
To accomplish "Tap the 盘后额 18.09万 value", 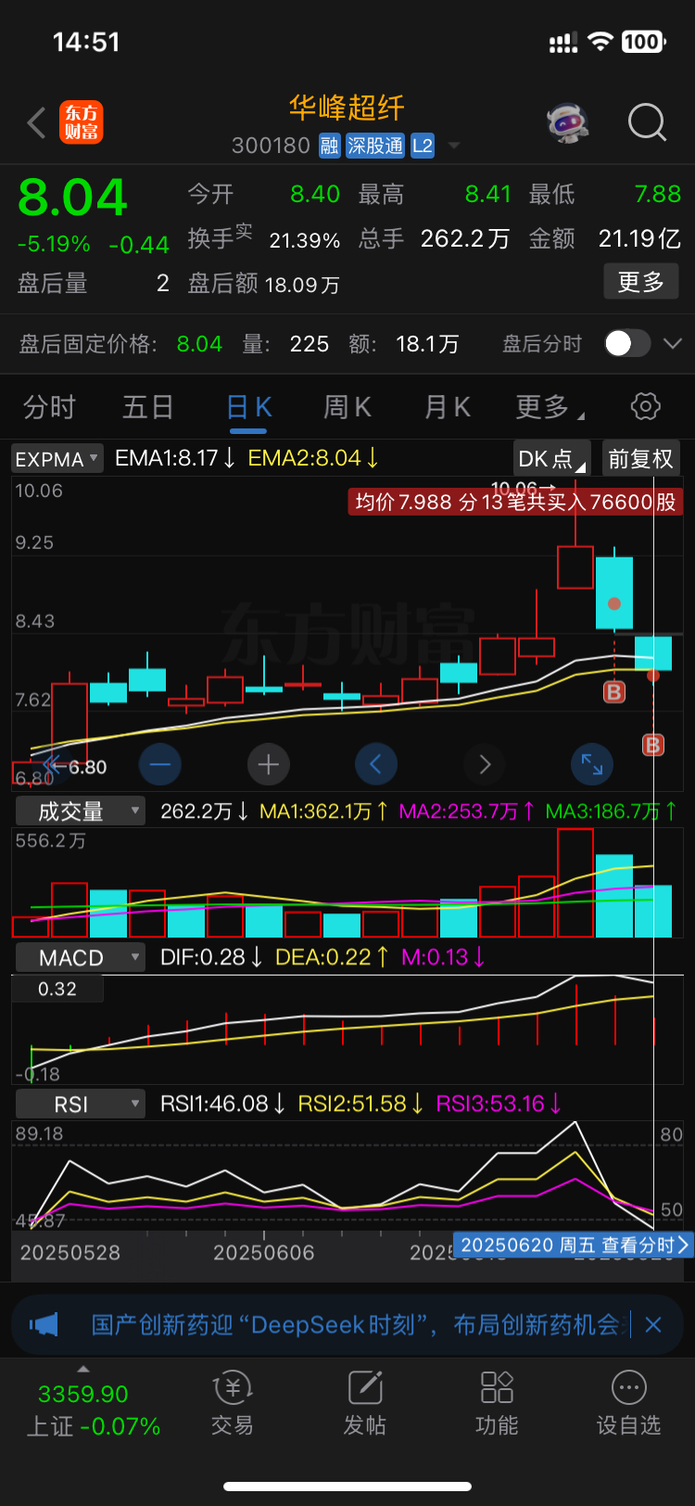I will [302, 285].
